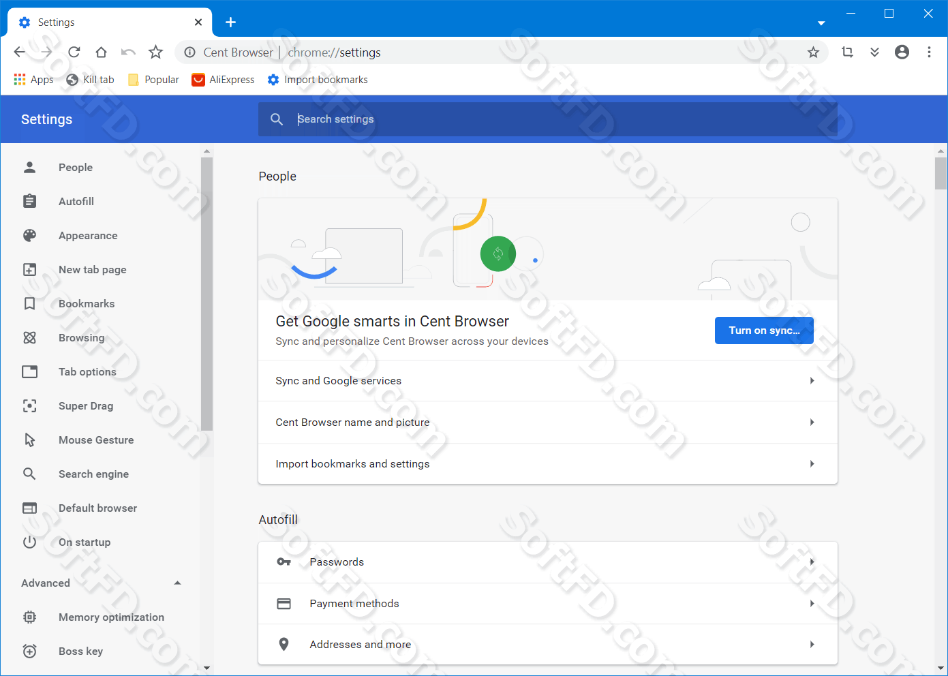Click the Super Drag icon in the sidebar
Screen dimensions: 948x676
(30, 406)
